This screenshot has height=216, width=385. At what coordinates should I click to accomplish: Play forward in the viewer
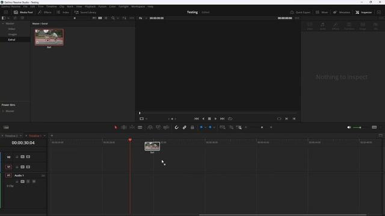(x=215, y=119)
